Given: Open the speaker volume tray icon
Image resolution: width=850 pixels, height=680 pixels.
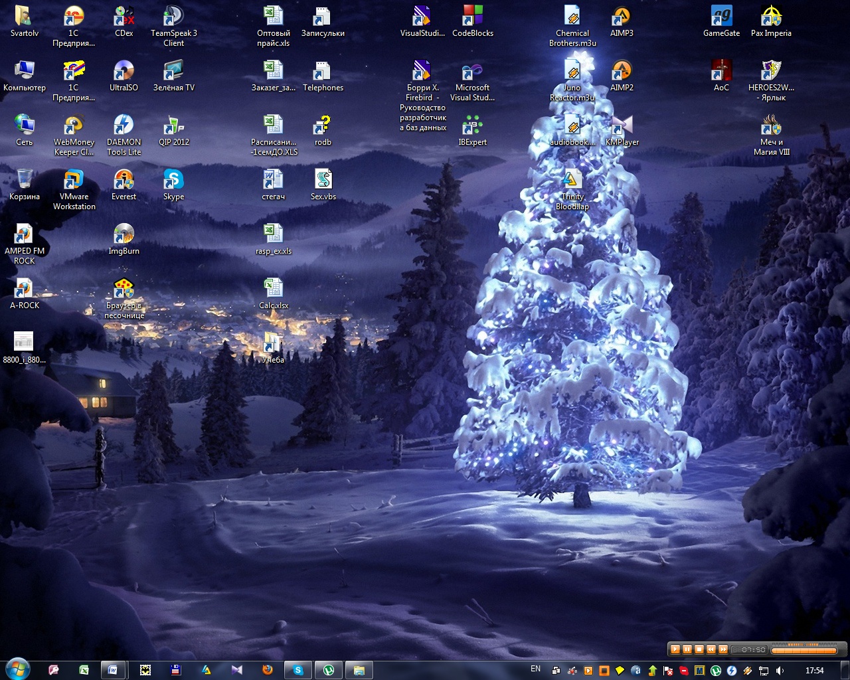Looking at the screenshot, I should (780, 671).
